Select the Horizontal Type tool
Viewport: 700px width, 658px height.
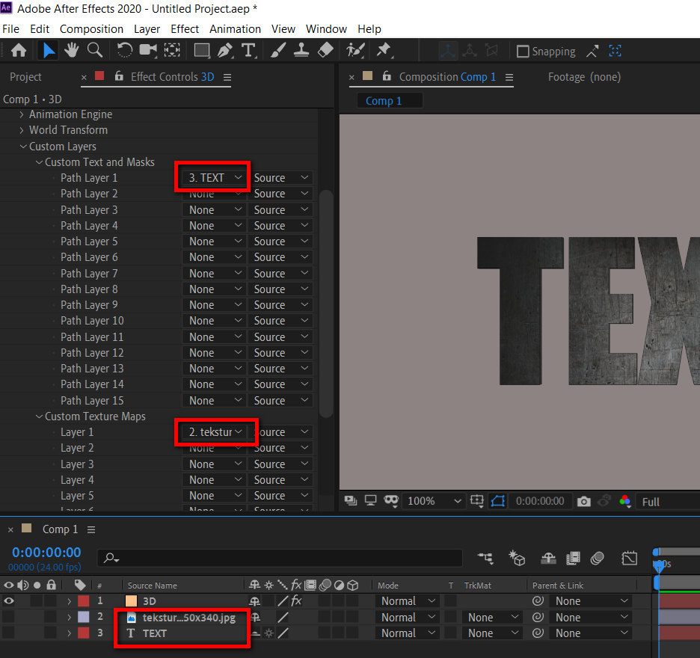[x=248, y=51]
